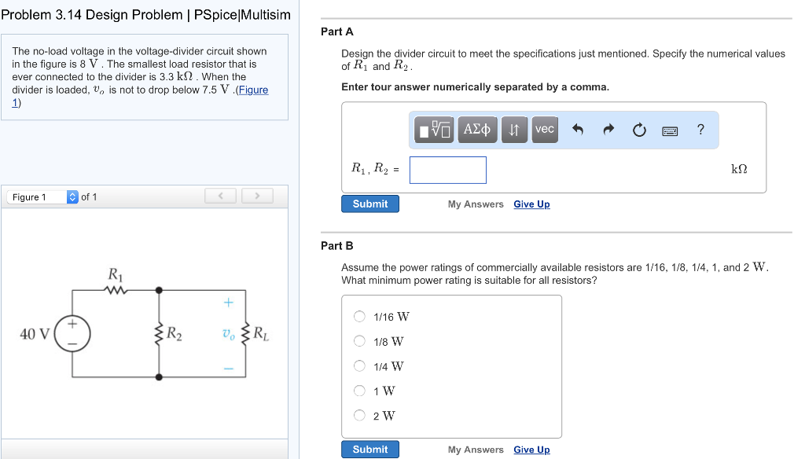The height and width of the screenshot is (459, 805).
Task: Select the 1/4 W power rating
Action: coord(359,365)
